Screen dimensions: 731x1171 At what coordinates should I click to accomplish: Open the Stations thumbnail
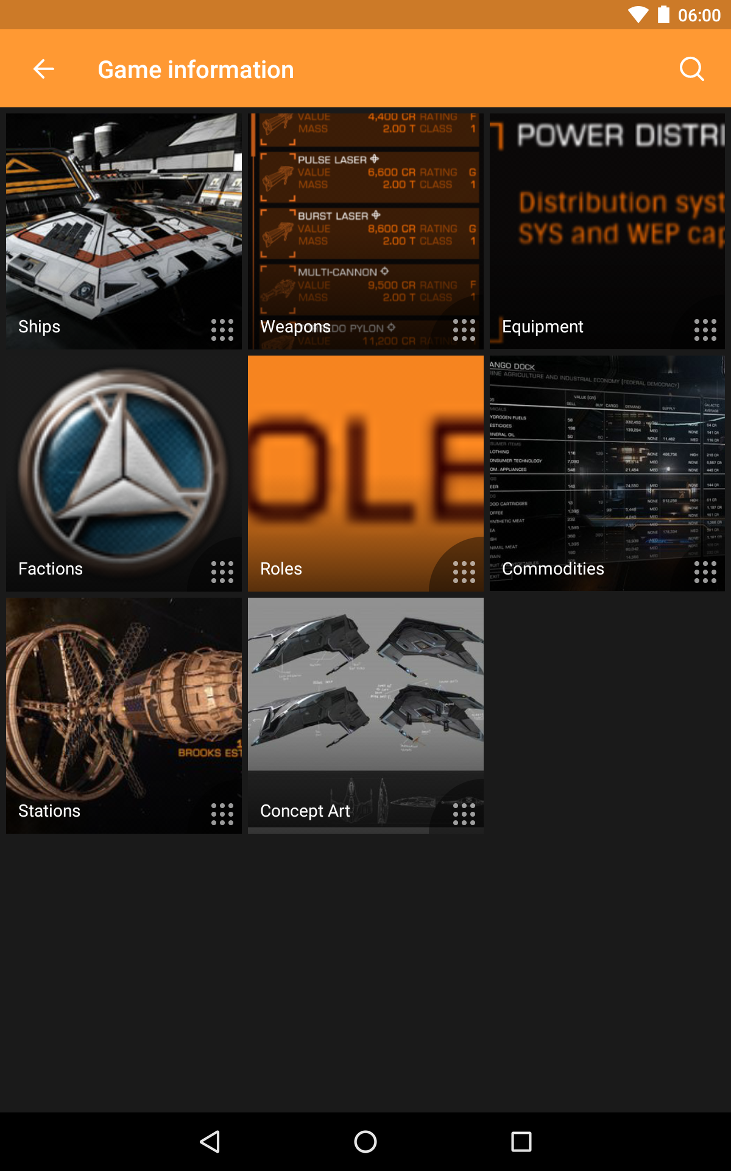(124, 715)
